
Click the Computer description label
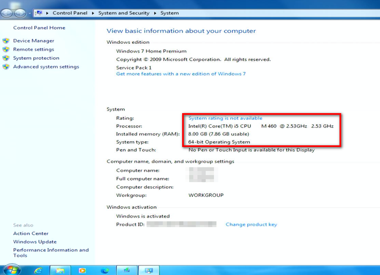pyautogui.click(x=145, y=187)
